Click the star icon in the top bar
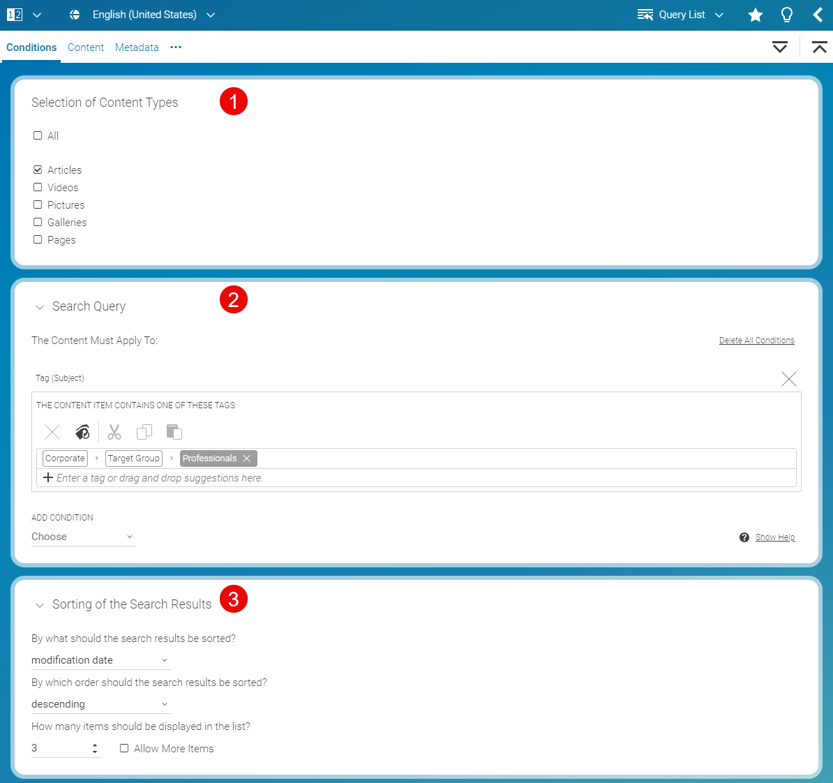Image resolution: width=833 pixels, height=783 pixels. (x=755, y=15)
